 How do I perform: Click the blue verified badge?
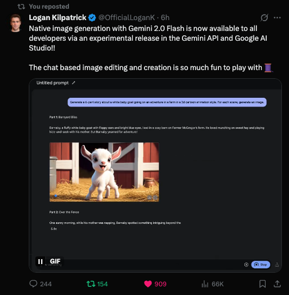pyautogui.click(x=92, y=18)
